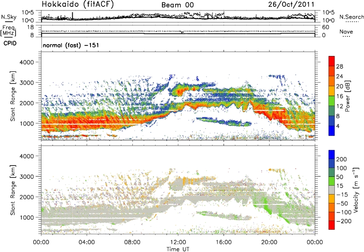
Task: Click the date '26/Oct/2011'
Action: click(x=291, y=5)
